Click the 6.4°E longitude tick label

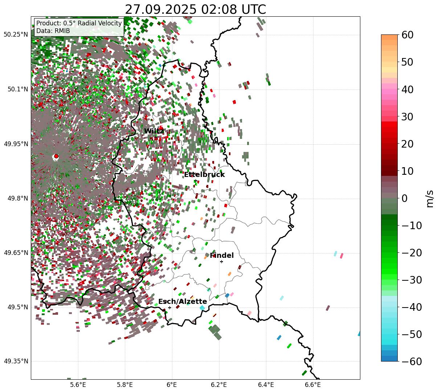click(266, 384)
